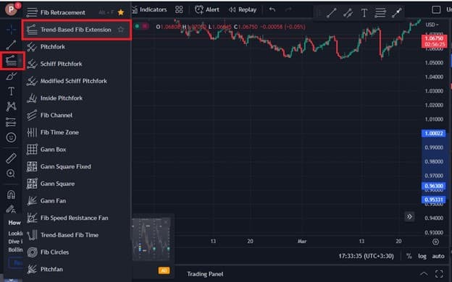Unfavorite Fib Retracement with gold star

point(121,12)
